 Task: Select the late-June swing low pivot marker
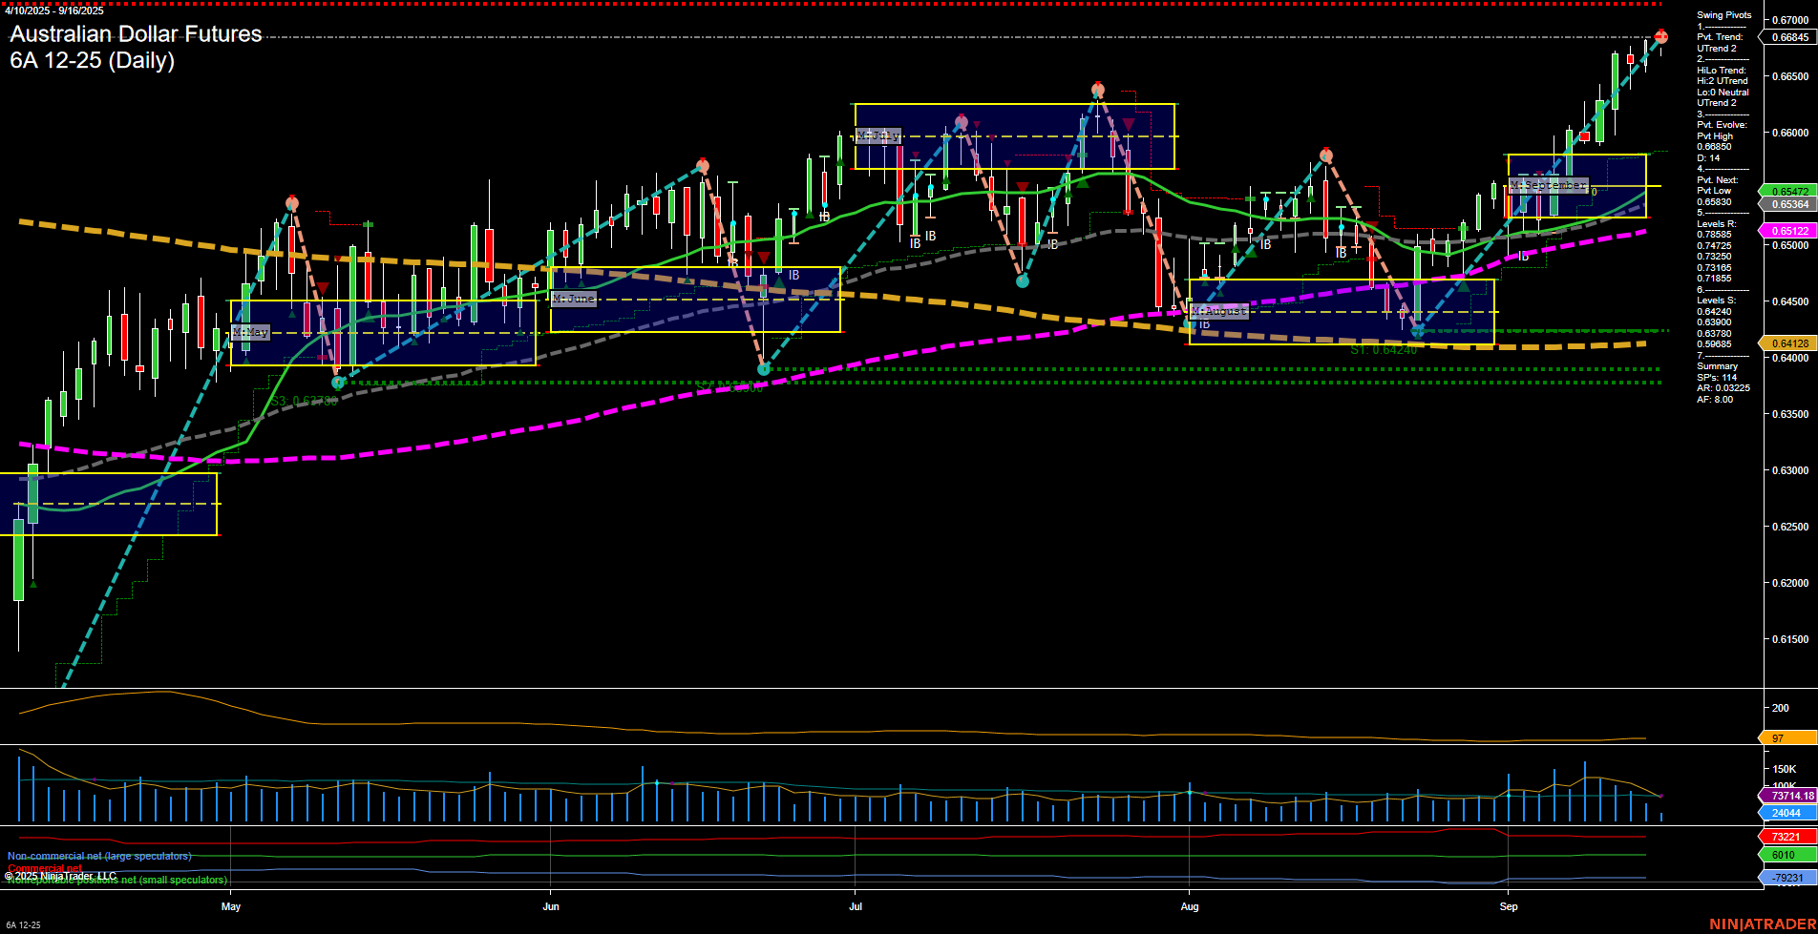coord(763,369)
